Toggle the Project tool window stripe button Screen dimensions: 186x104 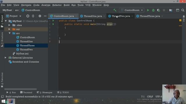(2, 21)
